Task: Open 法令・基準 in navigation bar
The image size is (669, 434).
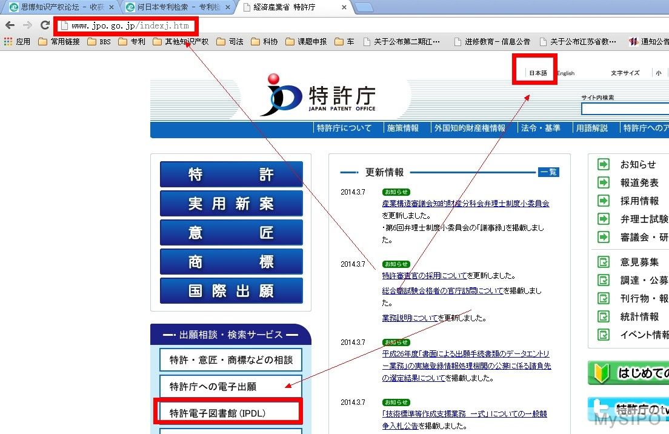Action: point(540,128)
